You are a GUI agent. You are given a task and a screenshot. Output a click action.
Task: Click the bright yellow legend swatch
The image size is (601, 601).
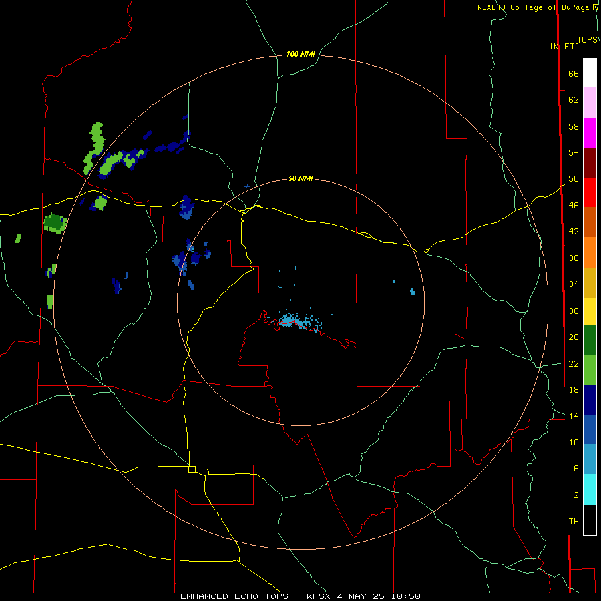[590, 311]
